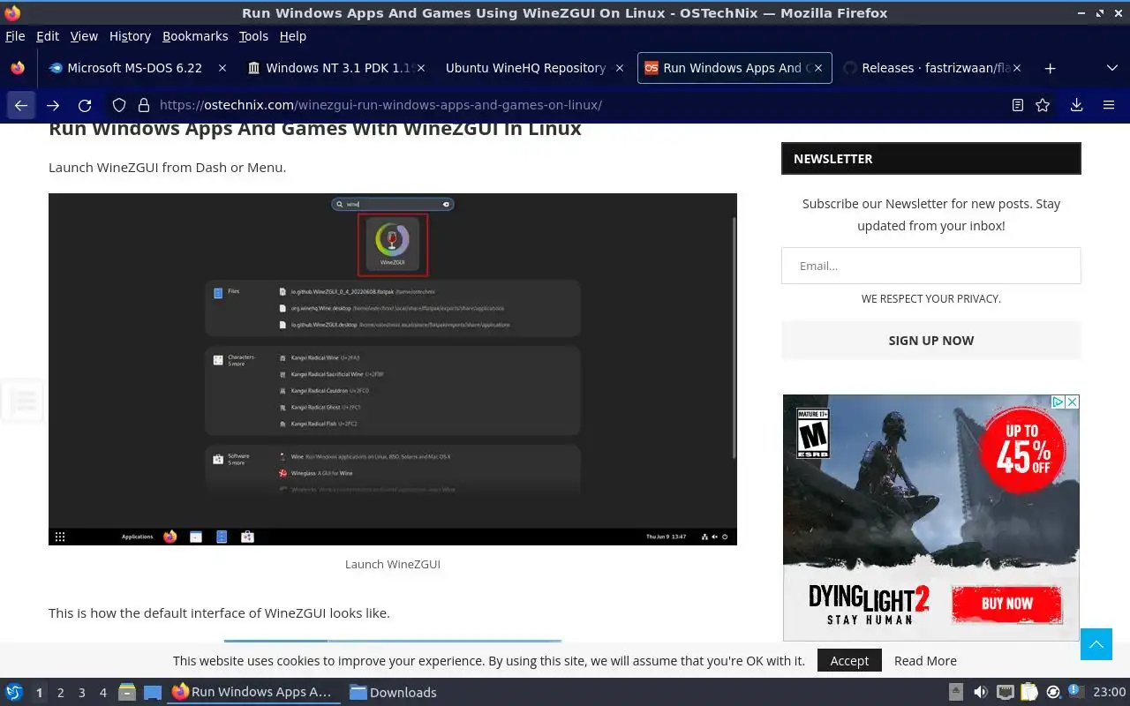Image resolution: width=1130 pixels, height=706 pixels.
Task: Click the Launch WineZGUI image caption
Action: coord(393,564)
